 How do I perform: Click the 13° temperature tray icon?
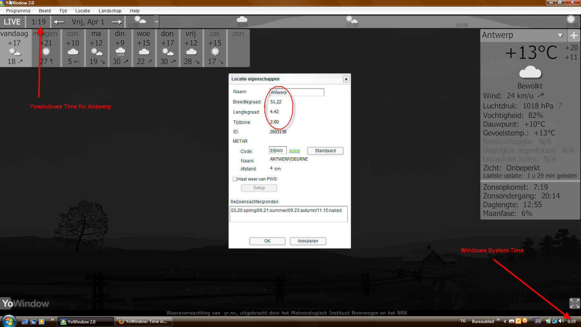click(531, 321)
